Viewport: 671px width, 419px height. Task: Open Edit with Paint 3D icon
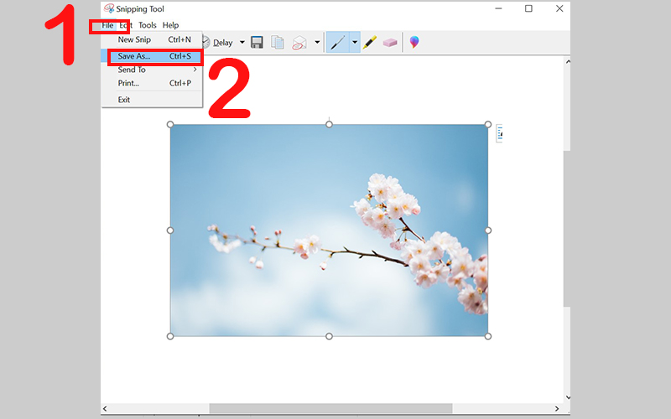coord(414,42)
